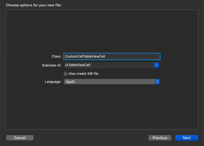Image resolution: width=204 pixels, height=146 pixels.
Task: Enable the Also create XIB file checkbox
Action: [66, 74]
